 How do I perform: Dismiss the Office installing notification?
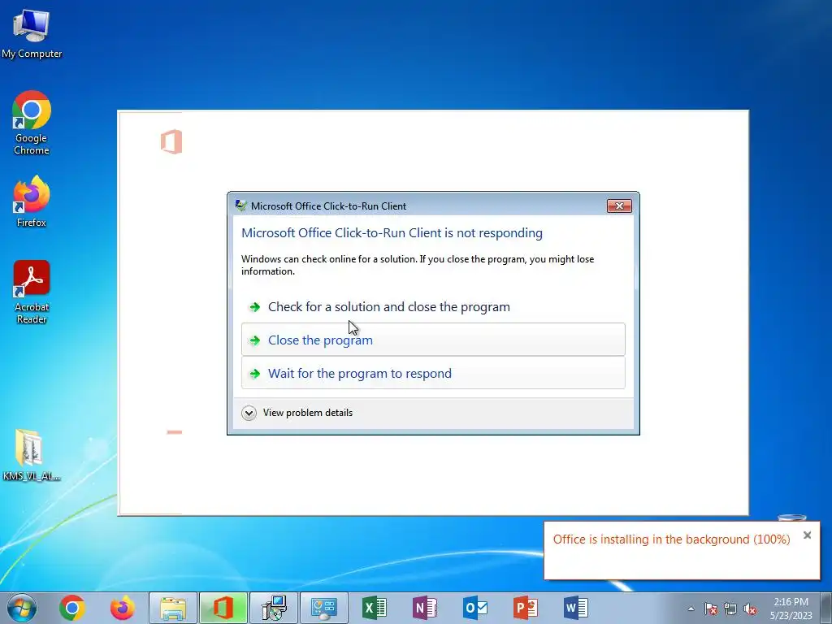pos(807,535)
